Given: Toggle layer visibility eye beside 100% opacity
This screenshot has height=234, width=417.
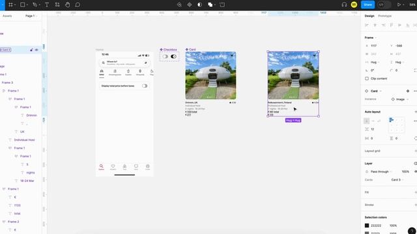Looking at the screenshot, I should point(416,172).
